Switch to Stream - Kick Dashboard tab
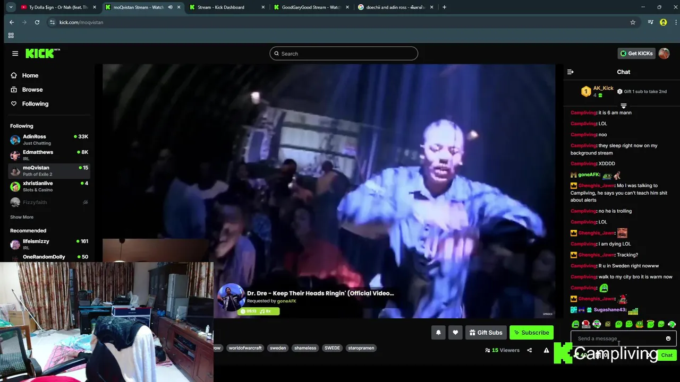 (x=226, y=7)
